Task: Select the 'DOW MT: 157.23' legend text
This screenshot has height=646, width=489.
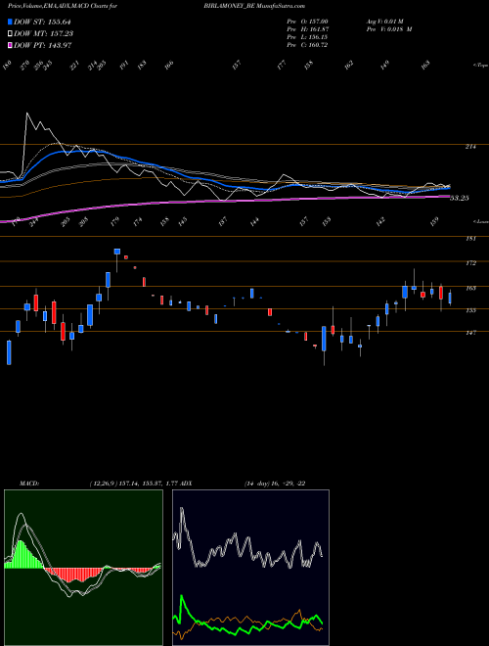Action: pyautogui.click(x=43, y=33)
